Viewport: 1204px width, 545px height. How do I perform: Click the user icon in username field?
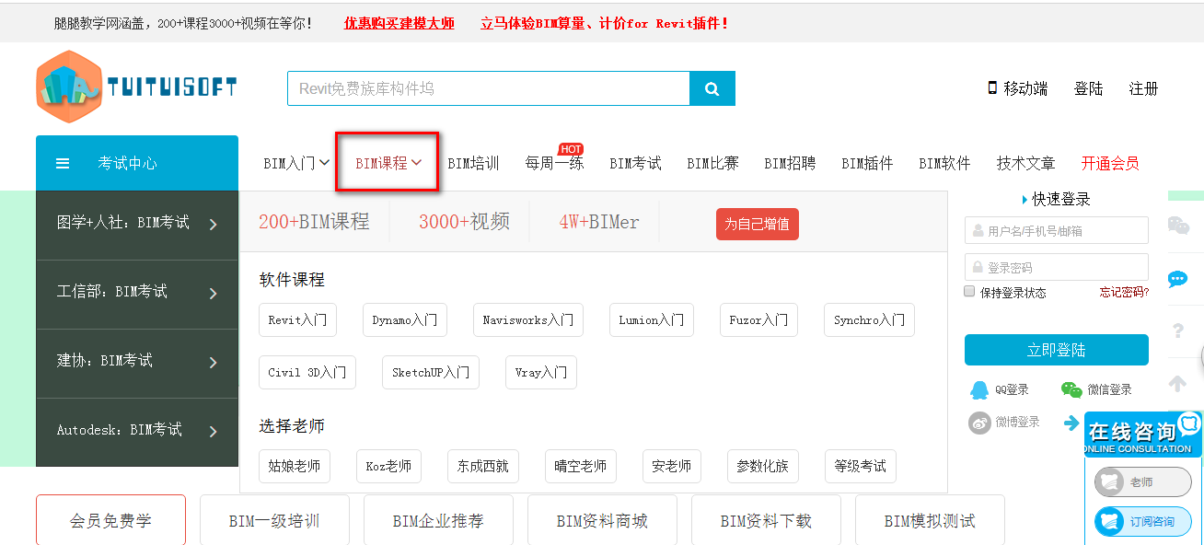click(977, 231)
